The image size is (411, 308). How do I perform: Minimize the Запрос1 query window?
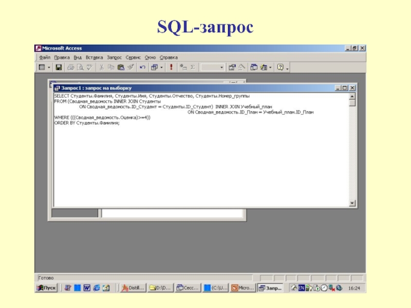[x=338, y=88]
